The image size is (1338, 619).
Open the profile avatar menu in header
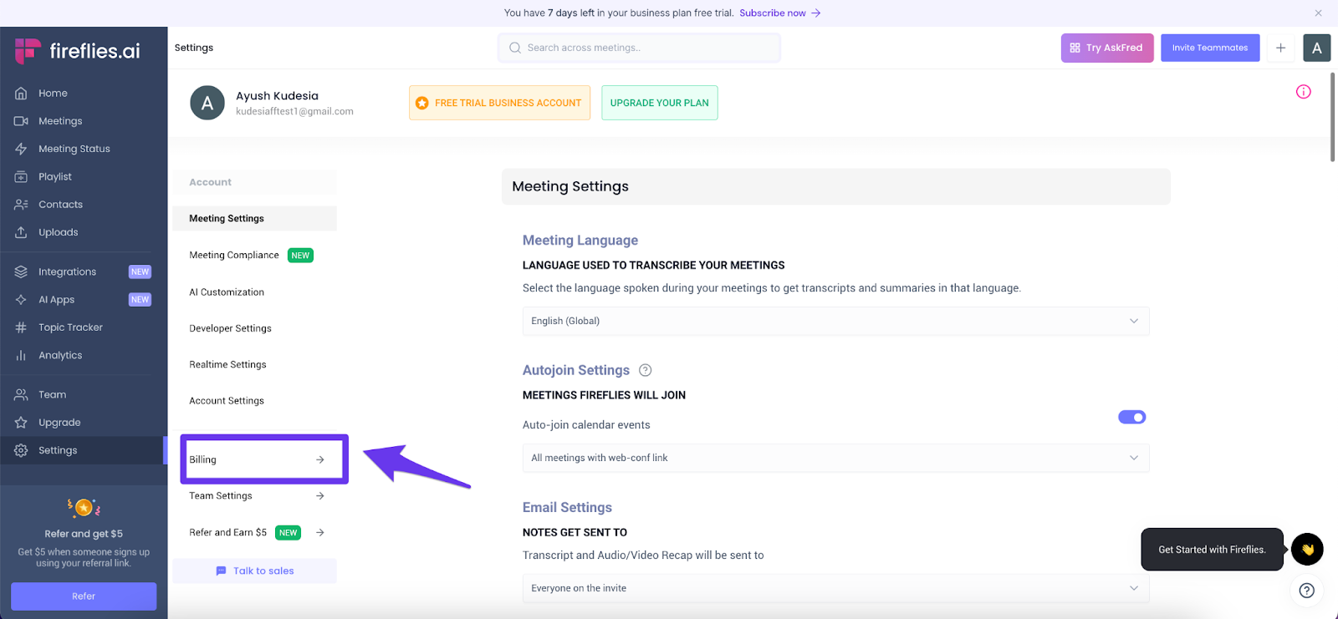(1317, 48)
